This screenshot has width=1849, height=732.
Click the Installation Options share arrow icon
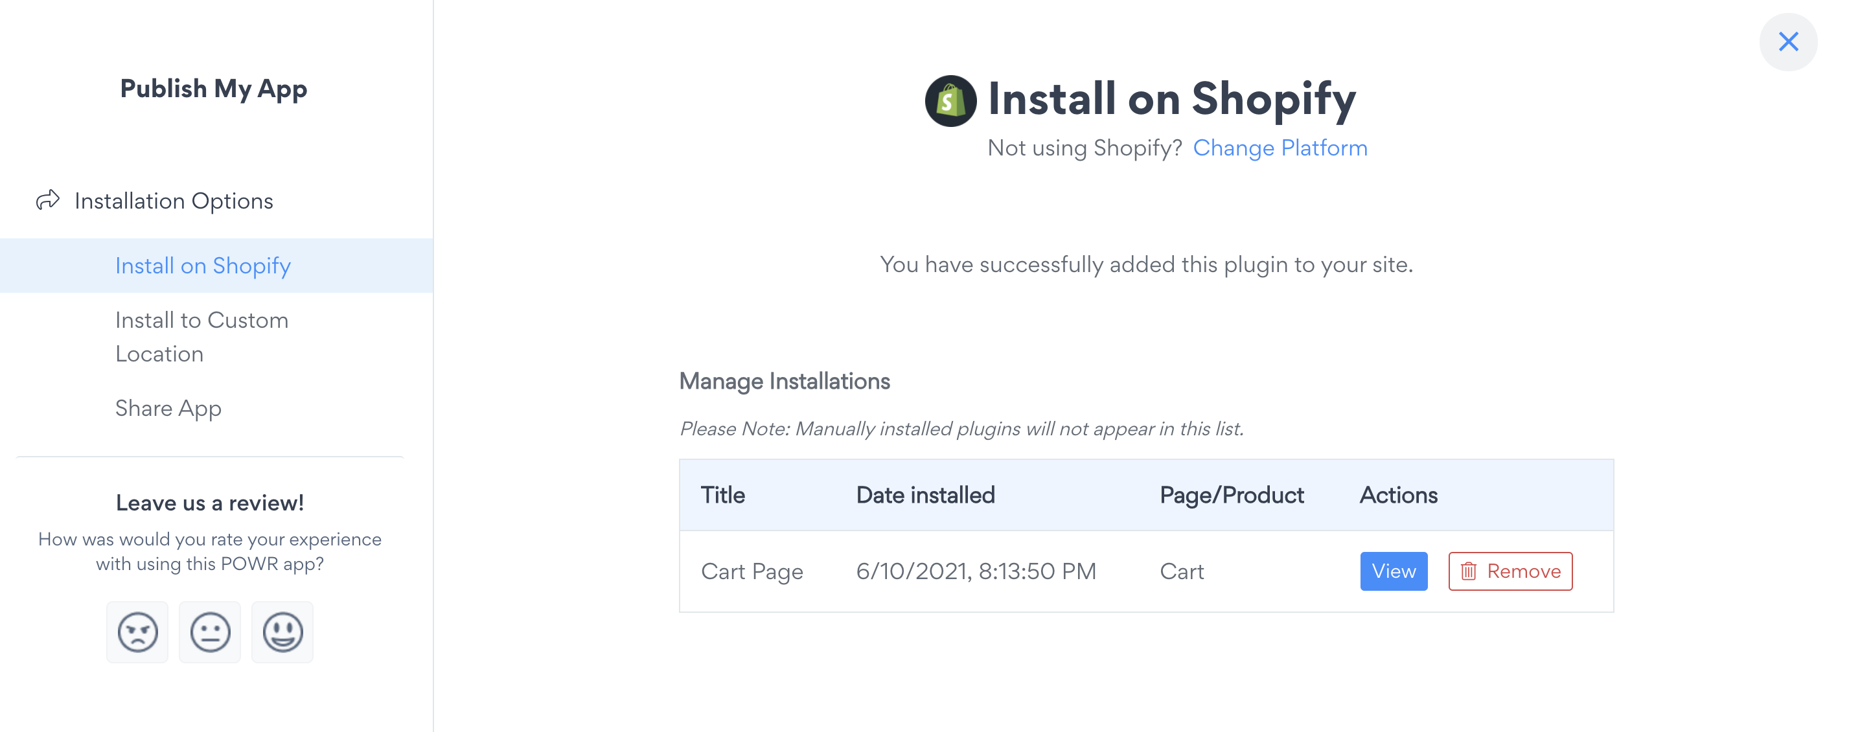tap(48, 200)
